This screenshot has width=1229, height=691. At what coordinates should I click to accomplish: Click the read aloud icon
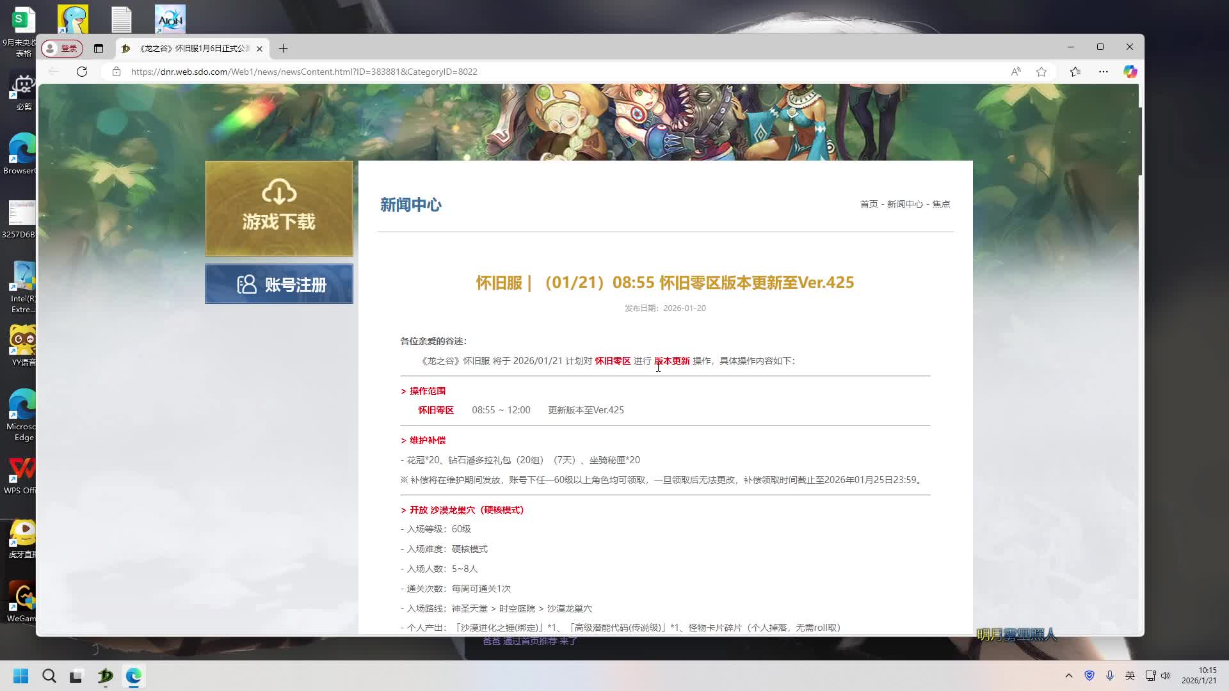pyautogui.click(x=1016, y=72)
